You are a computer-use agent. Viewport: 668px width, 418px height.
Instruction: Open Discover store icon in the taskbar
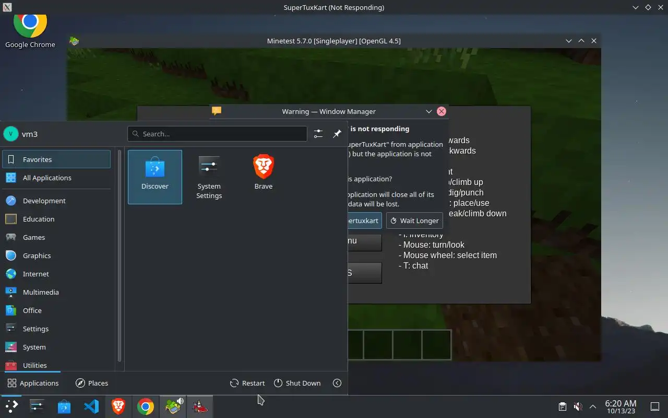pyautogui.click(x=64, y=407)
